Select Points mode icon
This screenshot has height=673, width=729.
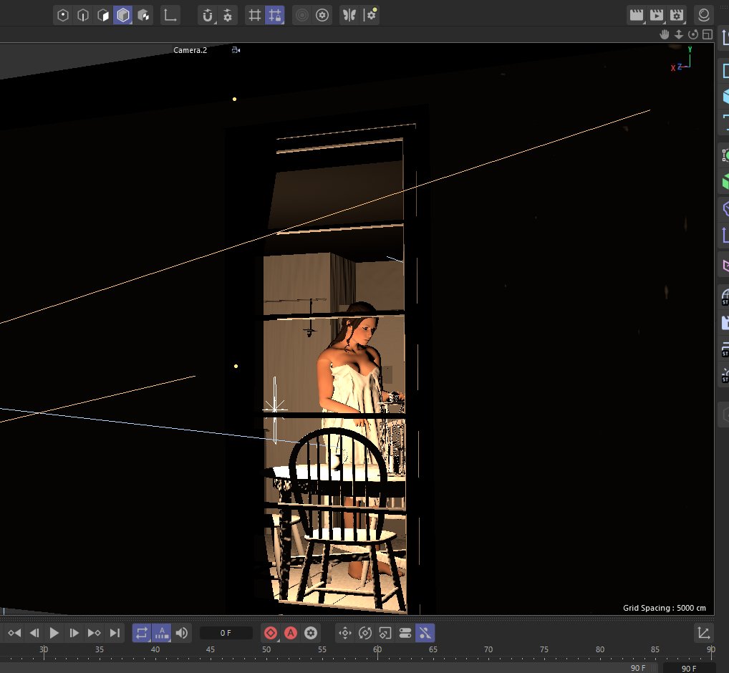(63, 15)
